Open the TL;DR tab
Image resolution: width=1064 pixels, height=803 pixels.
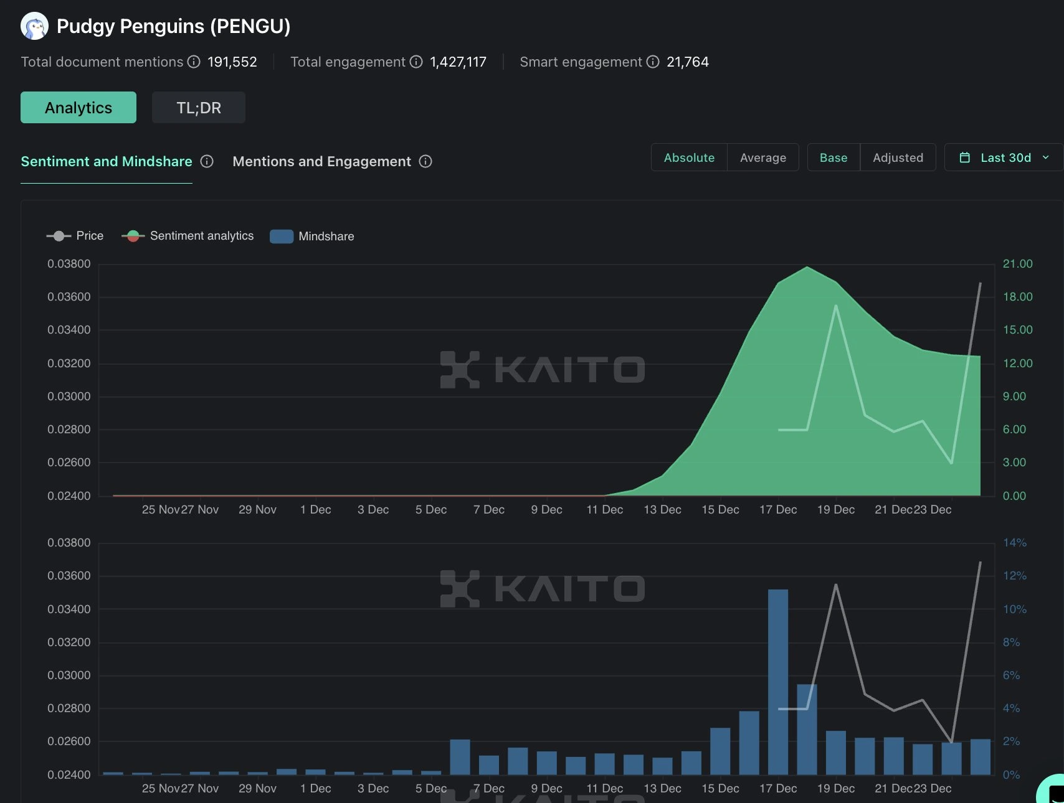click(199, 108)
